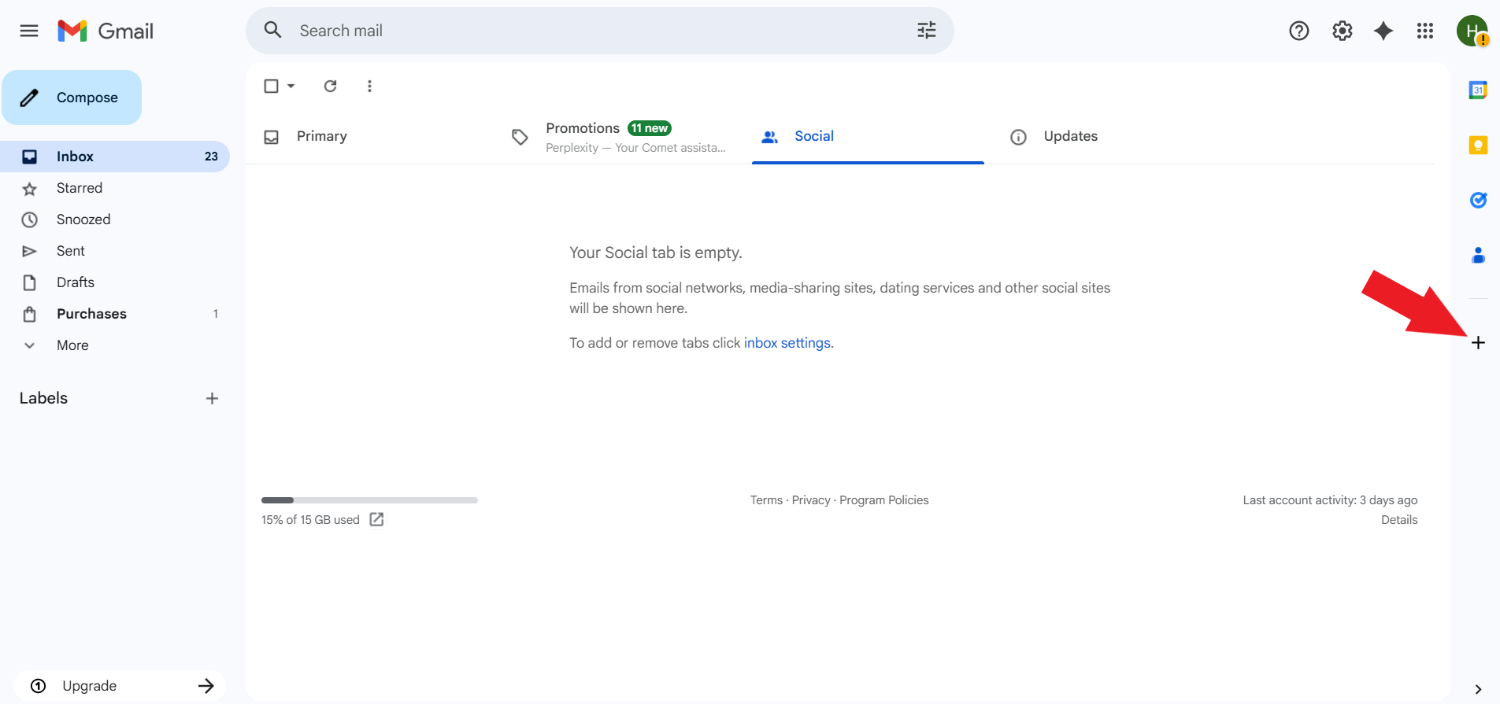Open Google Calendar side panel
1500x704 pixels.
(x=1478, y=90)
